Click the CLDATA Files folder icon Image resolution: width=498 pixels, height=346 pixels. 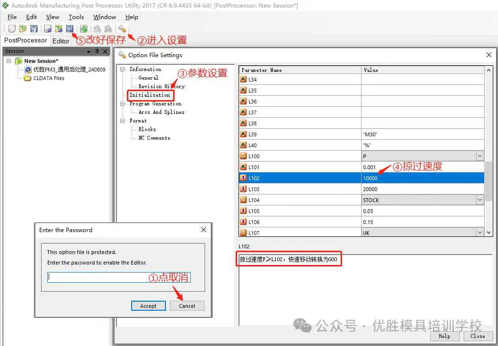coord(28,78)
